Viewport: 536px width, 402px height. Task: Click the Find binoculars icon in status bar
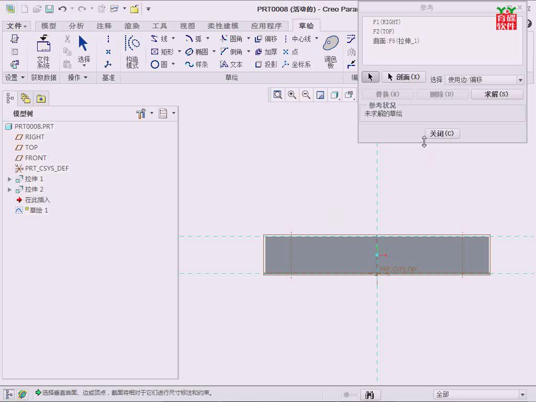370,395
